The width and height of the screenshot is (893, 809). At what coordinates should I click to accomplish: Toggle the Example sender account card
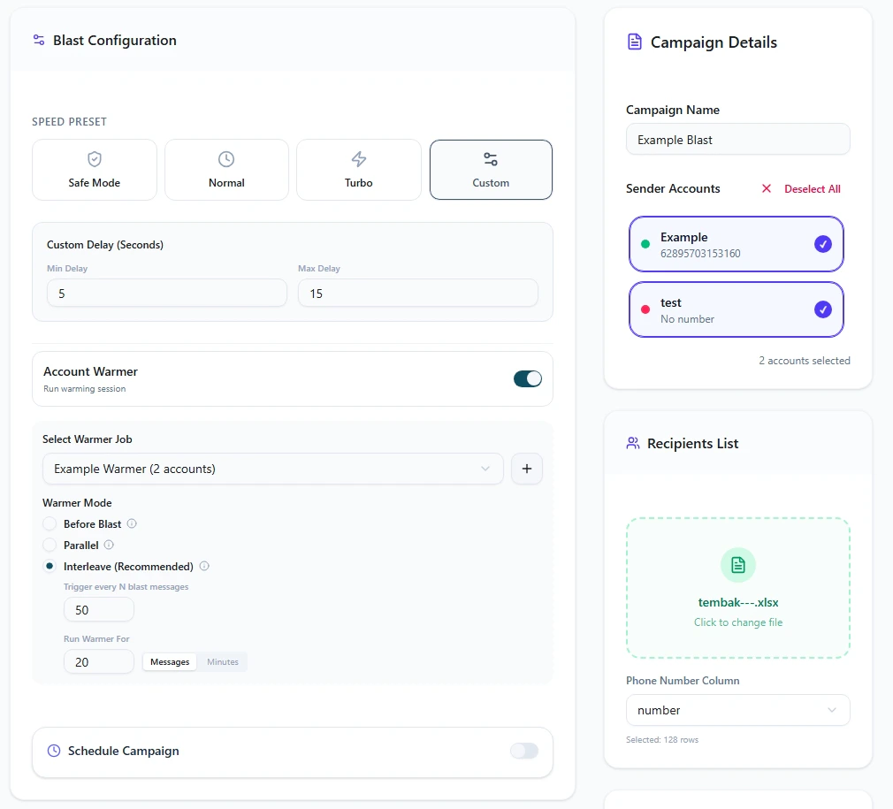(x=736, y=244)
